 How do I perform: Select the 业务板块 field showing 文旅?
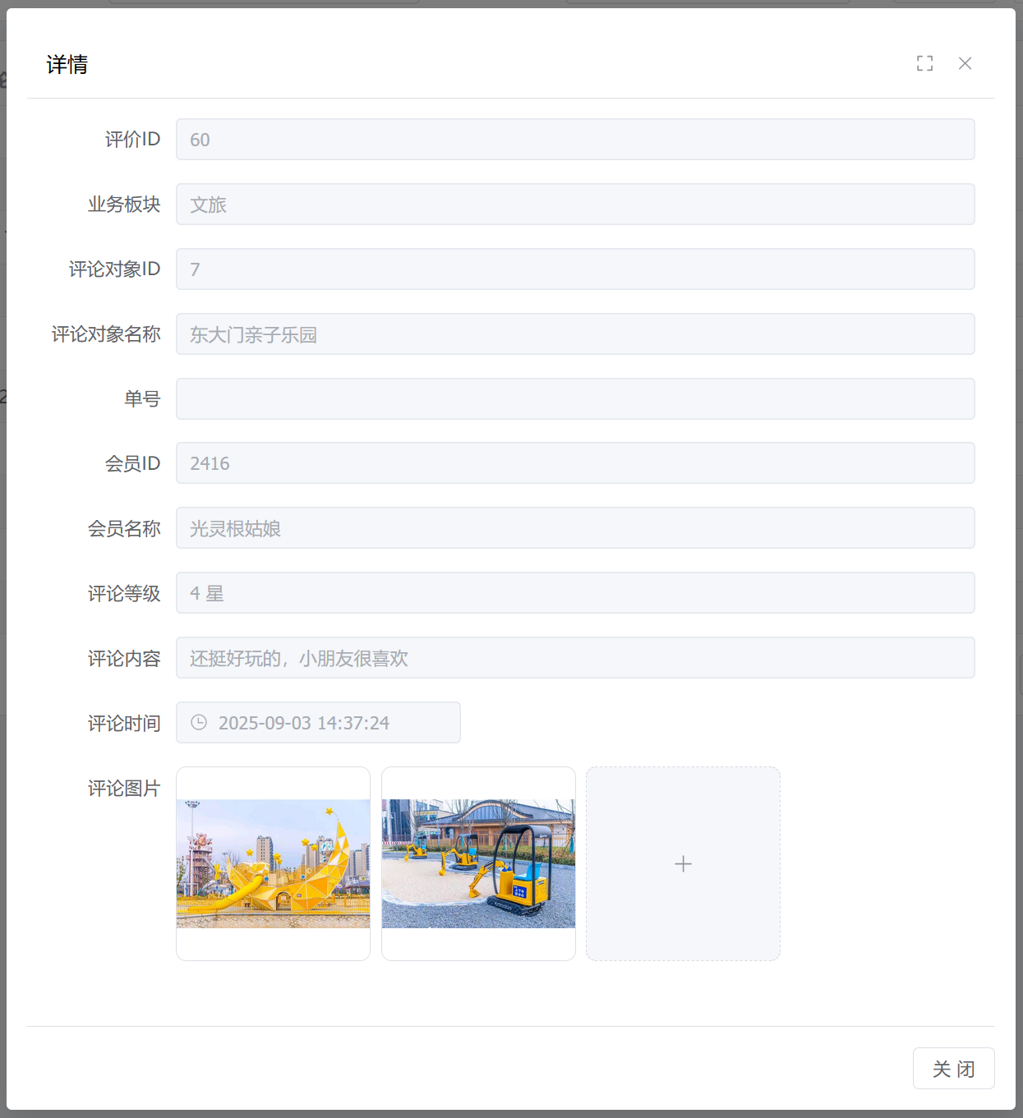point(575,205)
